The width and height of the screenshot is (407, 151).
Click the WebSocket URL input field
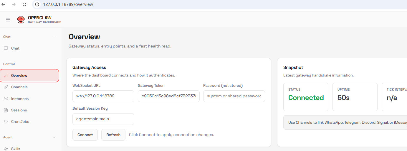coord(103,96)
